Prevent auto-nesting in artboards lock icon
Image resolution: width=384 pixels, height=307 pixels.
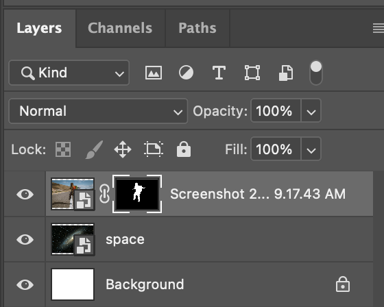pos(154,149)
